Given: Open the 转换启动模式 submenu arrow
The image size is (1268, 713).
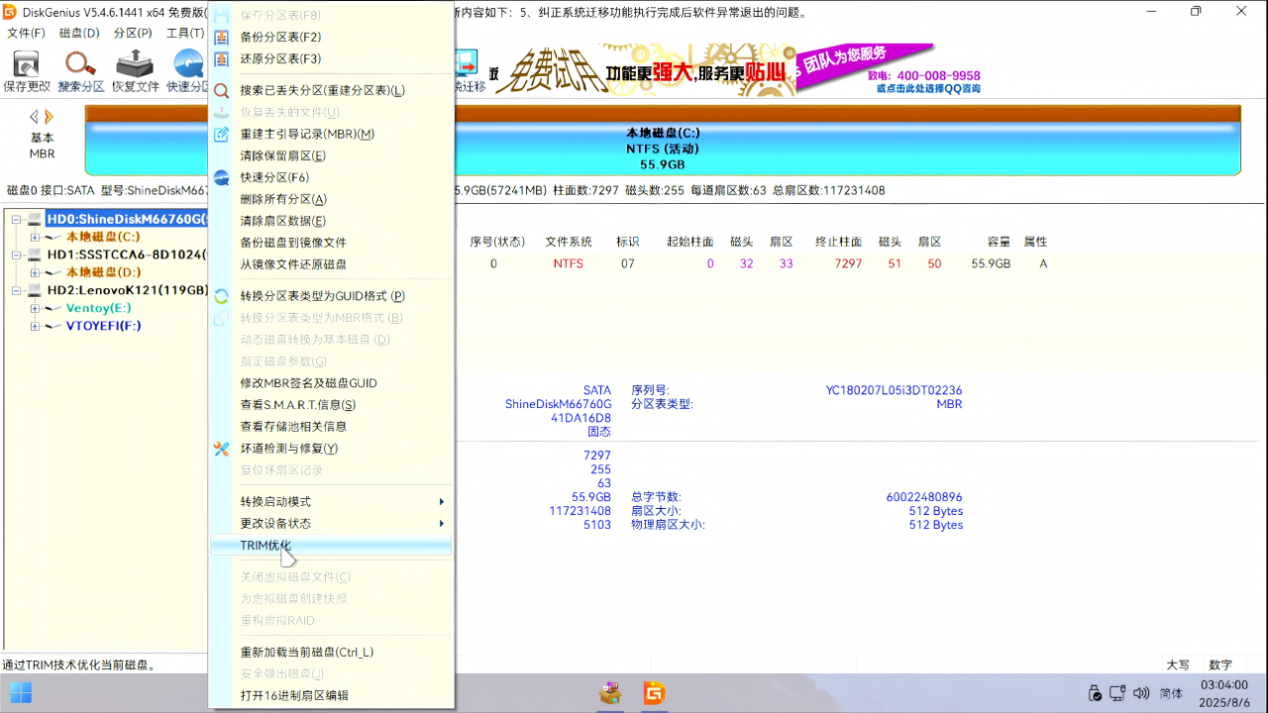Looking at the screenshot, I should coord(441,501).
